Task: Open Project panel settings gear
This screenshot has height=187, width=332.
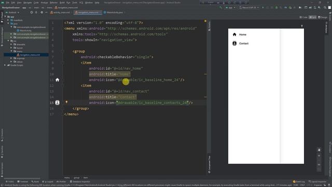Action: click(41, 12)
